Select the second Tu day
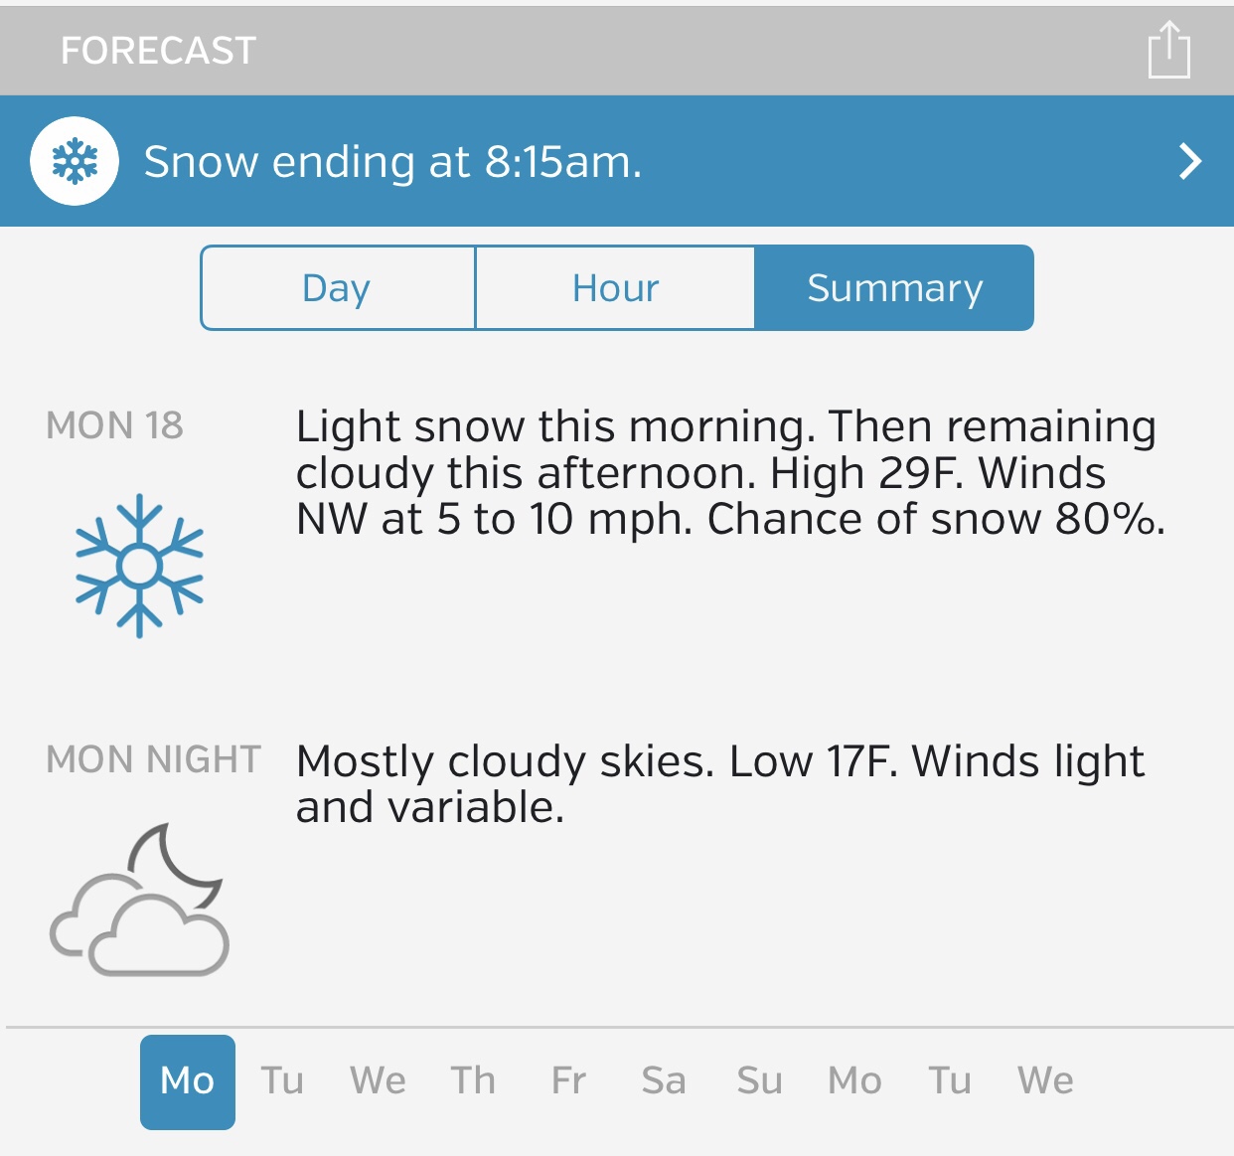This screenshot has height=1156, width=1234. click(950, 1081)
